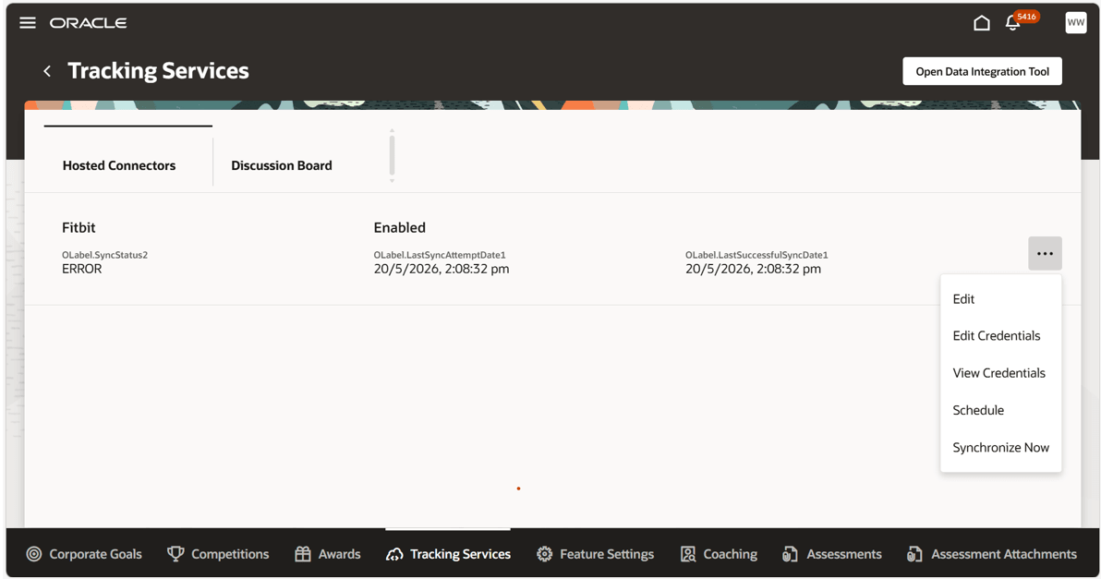
Task: Open notifications bell with 5416 badge
Action: (1013, 23)
